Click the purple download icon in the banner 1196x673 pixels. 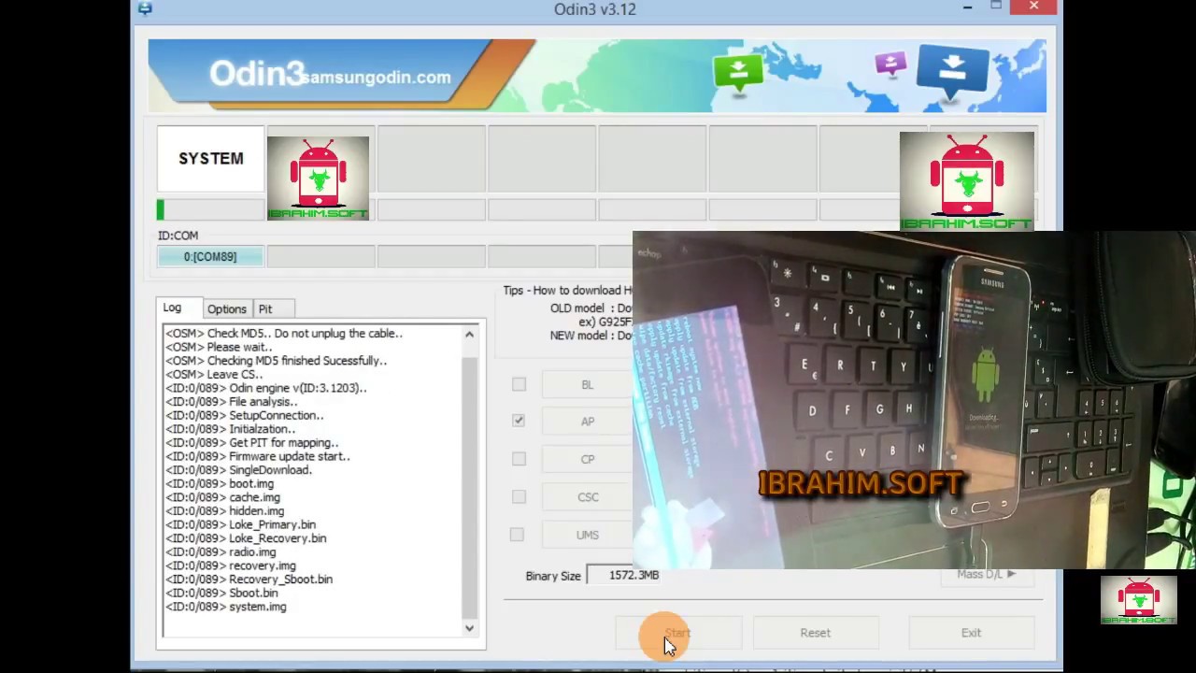890,64
